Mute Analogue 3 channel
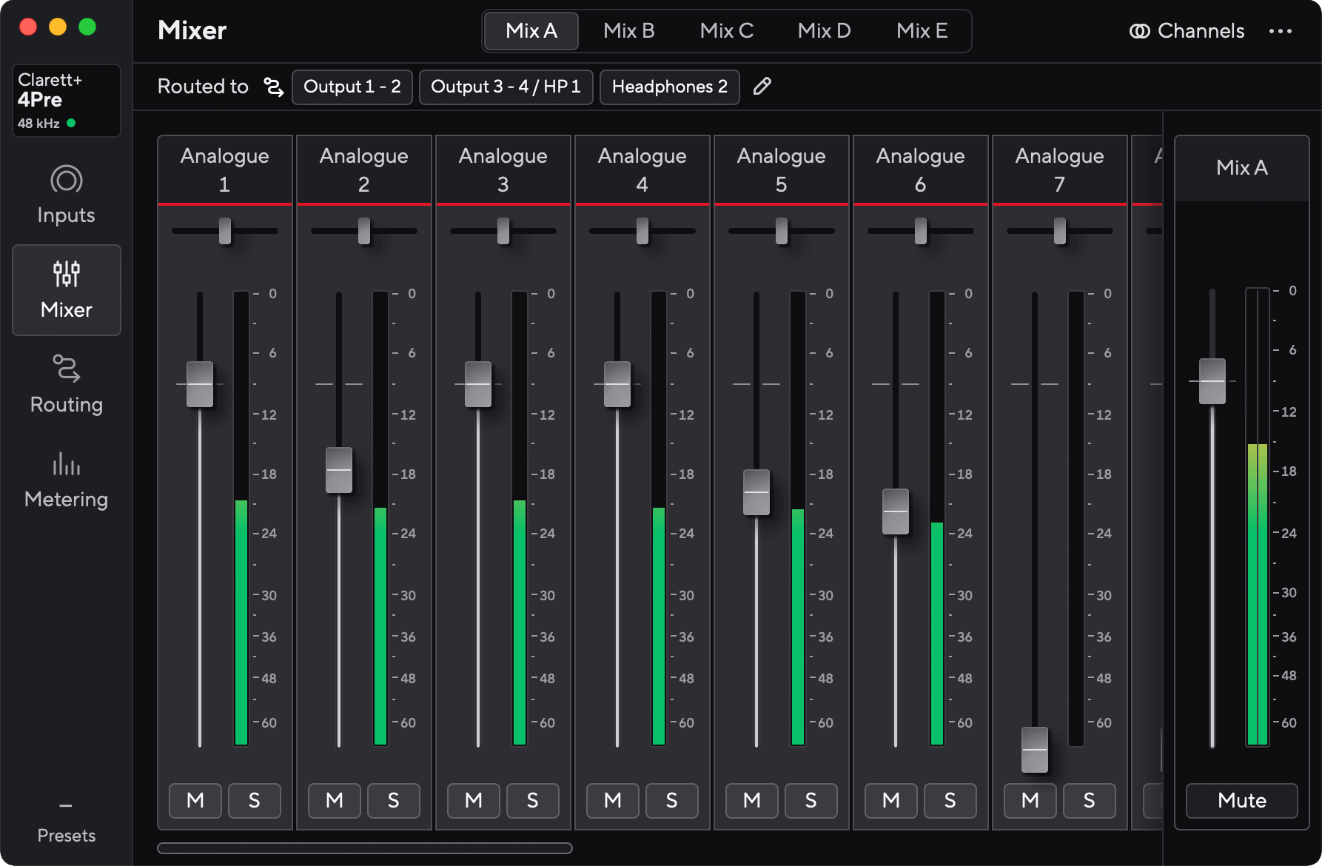The width and height of the screenshot is (1322, 866). click(474, 800)
